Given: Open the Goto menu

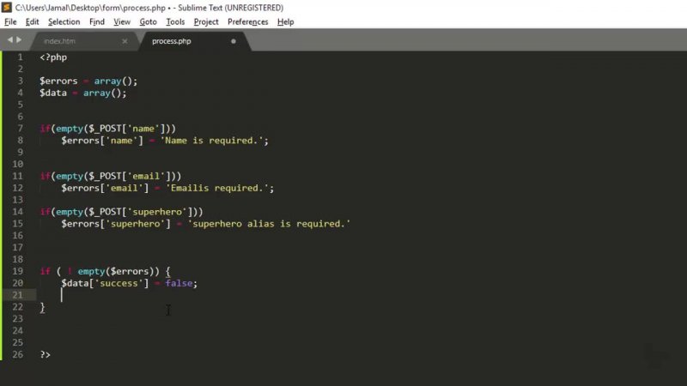Looking at the screenshot, I should click(148, 21).
